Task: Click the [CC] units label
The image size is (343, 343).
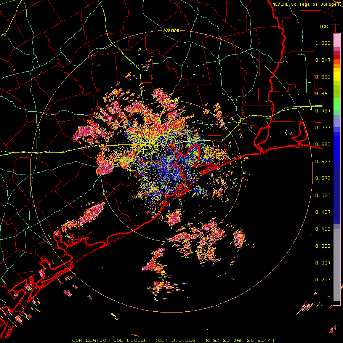Action: [325, 26]
